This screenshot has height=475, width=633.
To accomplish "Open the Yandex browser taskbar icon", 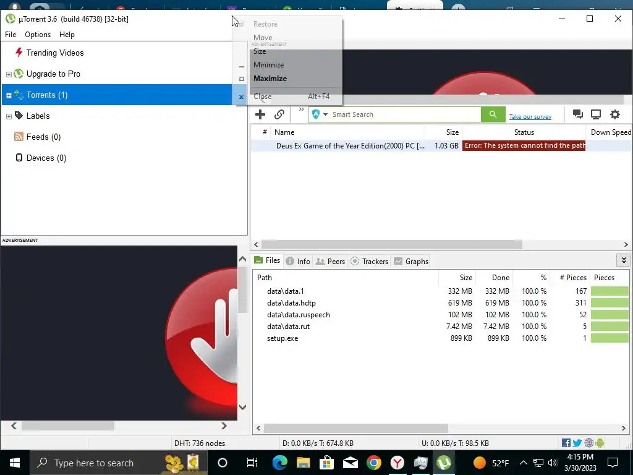I will pos(397,463).
